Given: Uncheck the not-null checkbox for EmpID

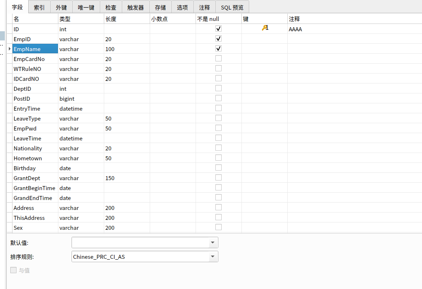Looking at the screenshot, I should [x=219, y=39].
